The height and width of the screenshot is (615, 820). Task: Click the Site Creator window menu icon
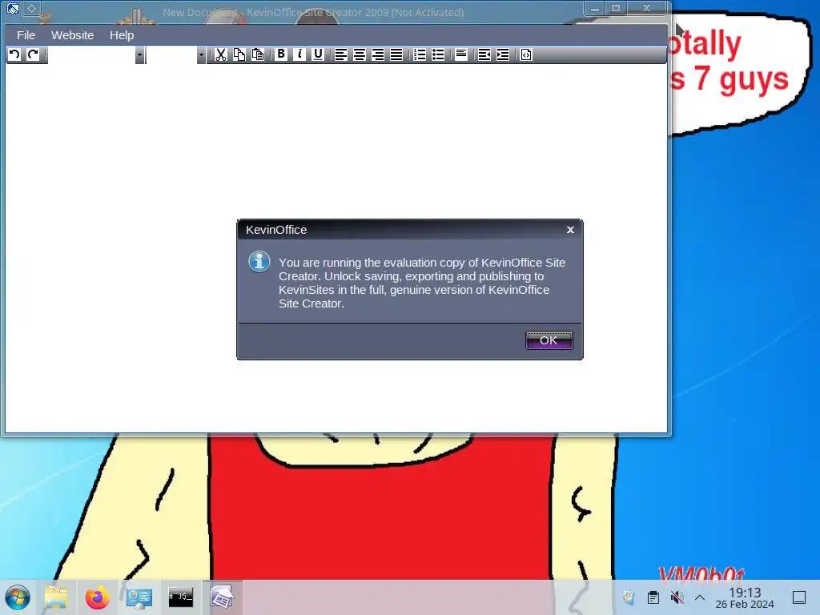[x=13, y=8]
